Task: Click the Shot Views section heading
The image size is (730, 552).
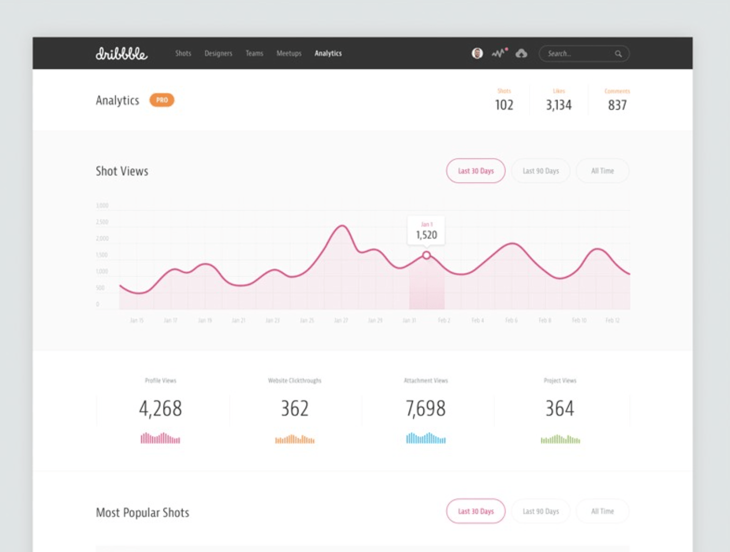Action: point(122,171)
